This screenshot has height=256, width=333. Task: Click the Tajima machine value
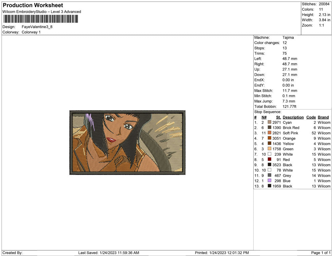coord(288,37)
